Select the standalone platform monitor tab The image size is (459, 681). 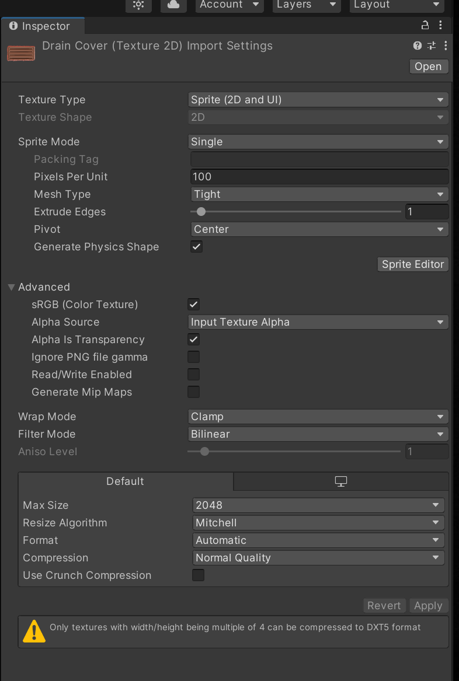[341, 481]
